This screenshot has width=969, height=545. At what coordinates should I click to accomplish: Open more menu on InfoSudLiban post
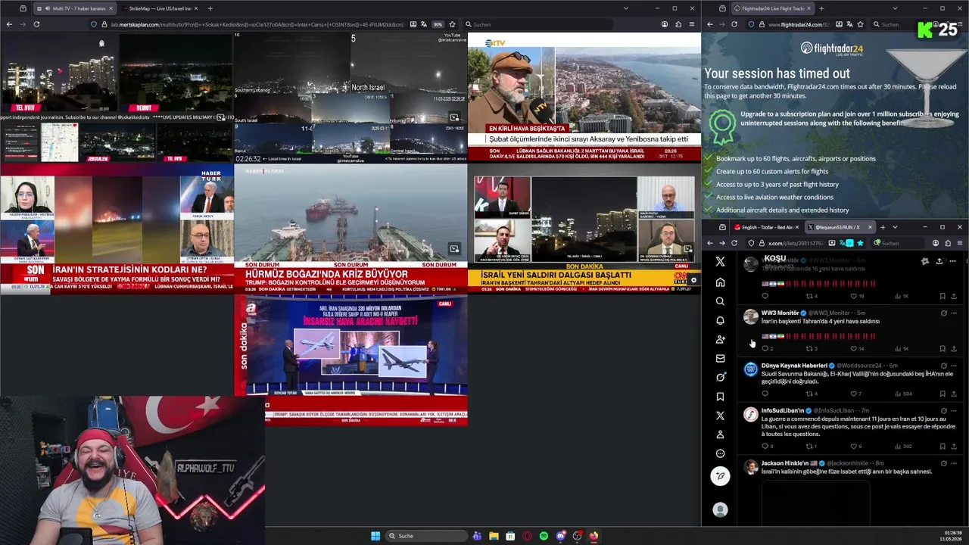point(953,411)
